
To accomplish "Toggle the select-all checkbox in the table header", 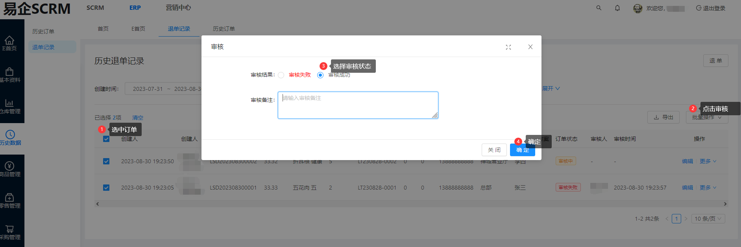I will coord(106,139).
